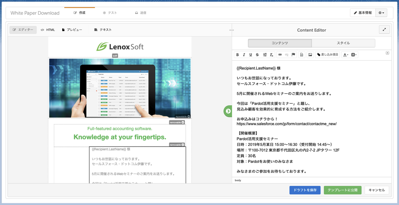This screenshot has height=205, width=399.
Task: Open the テキスト view
Action: [103, 30]
